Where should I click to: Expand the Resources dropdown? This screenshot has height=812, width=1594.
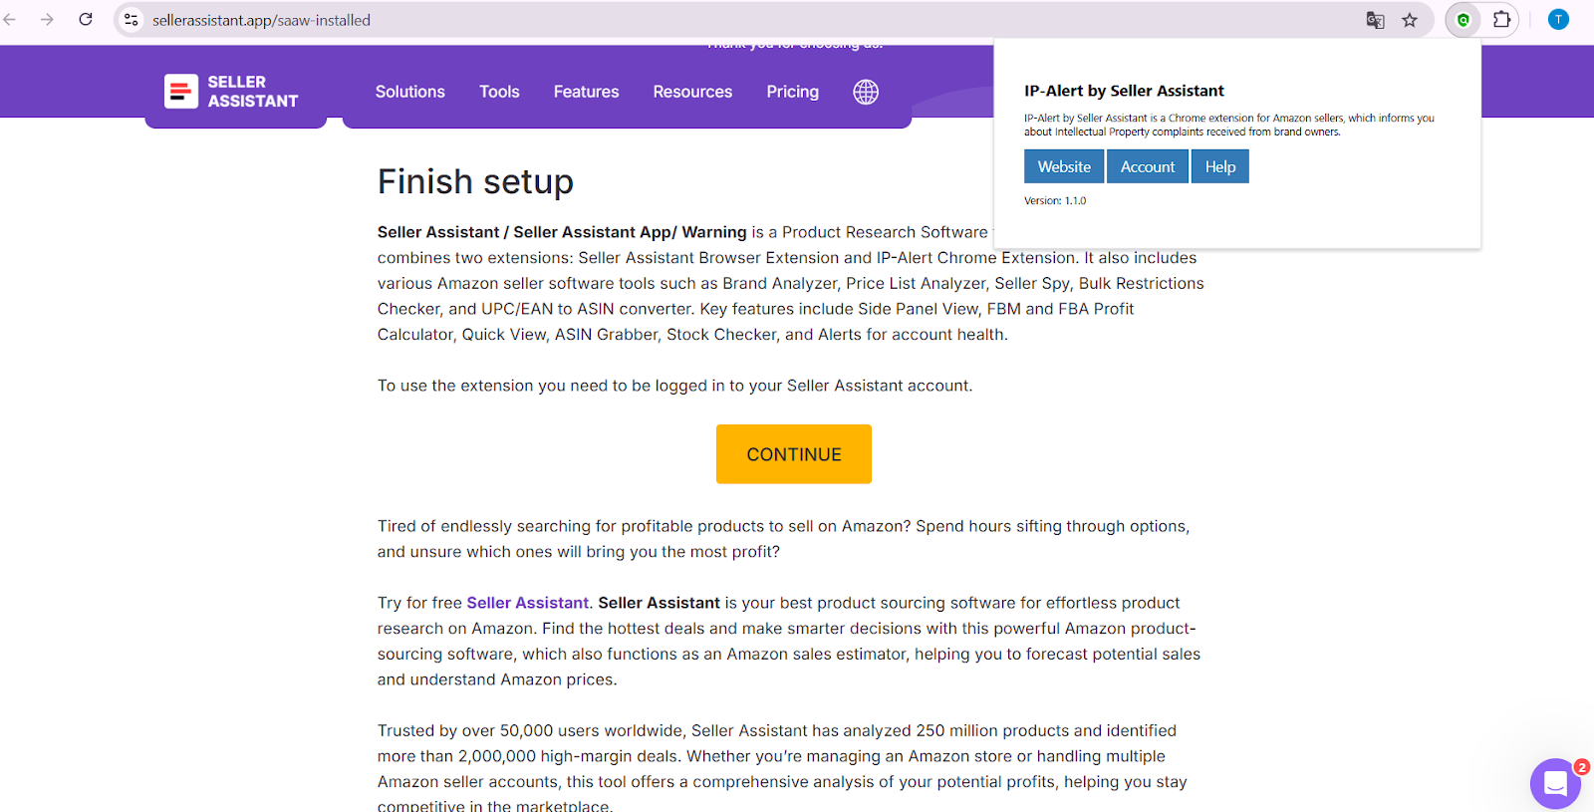click(x=691, y=92)
